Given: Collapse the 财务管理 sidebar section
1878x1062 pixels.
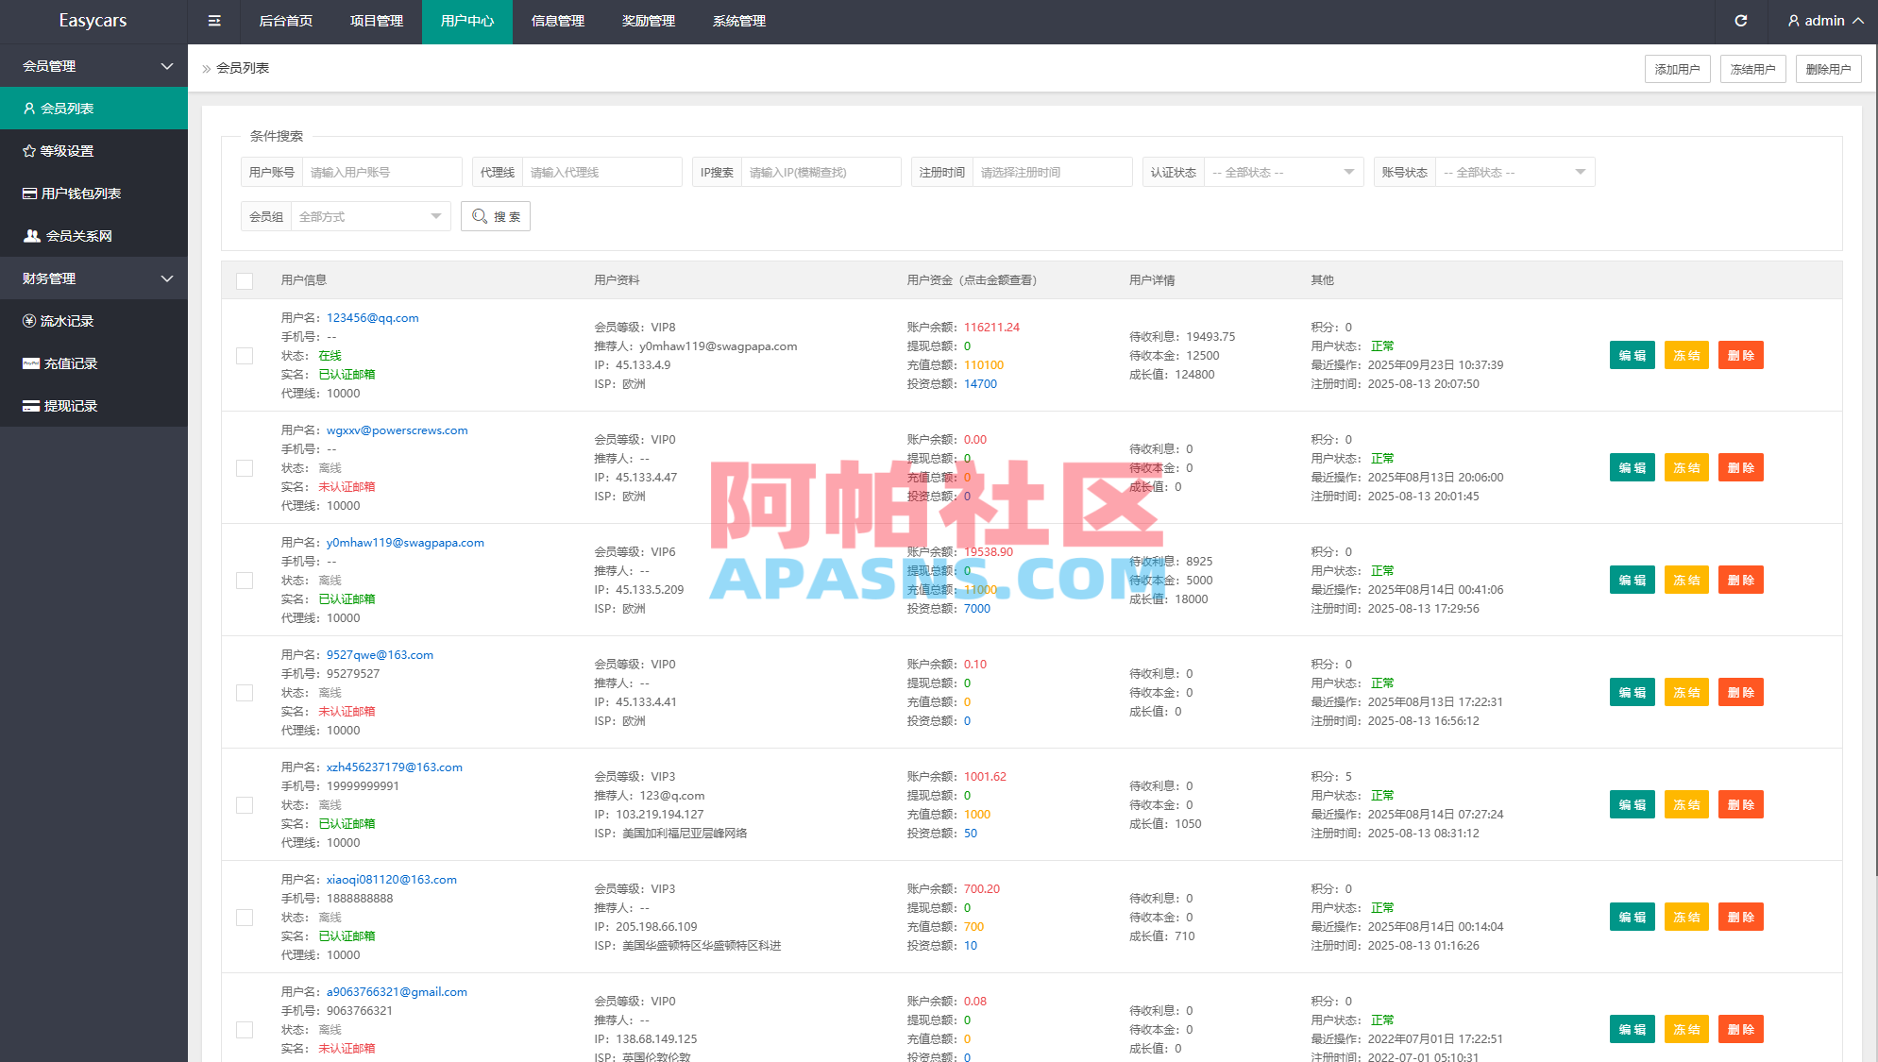Looking at the screenshot, I should (93, 278).
